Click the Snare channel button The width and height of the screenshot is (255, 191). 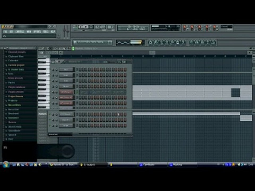(x=66, y=86)
